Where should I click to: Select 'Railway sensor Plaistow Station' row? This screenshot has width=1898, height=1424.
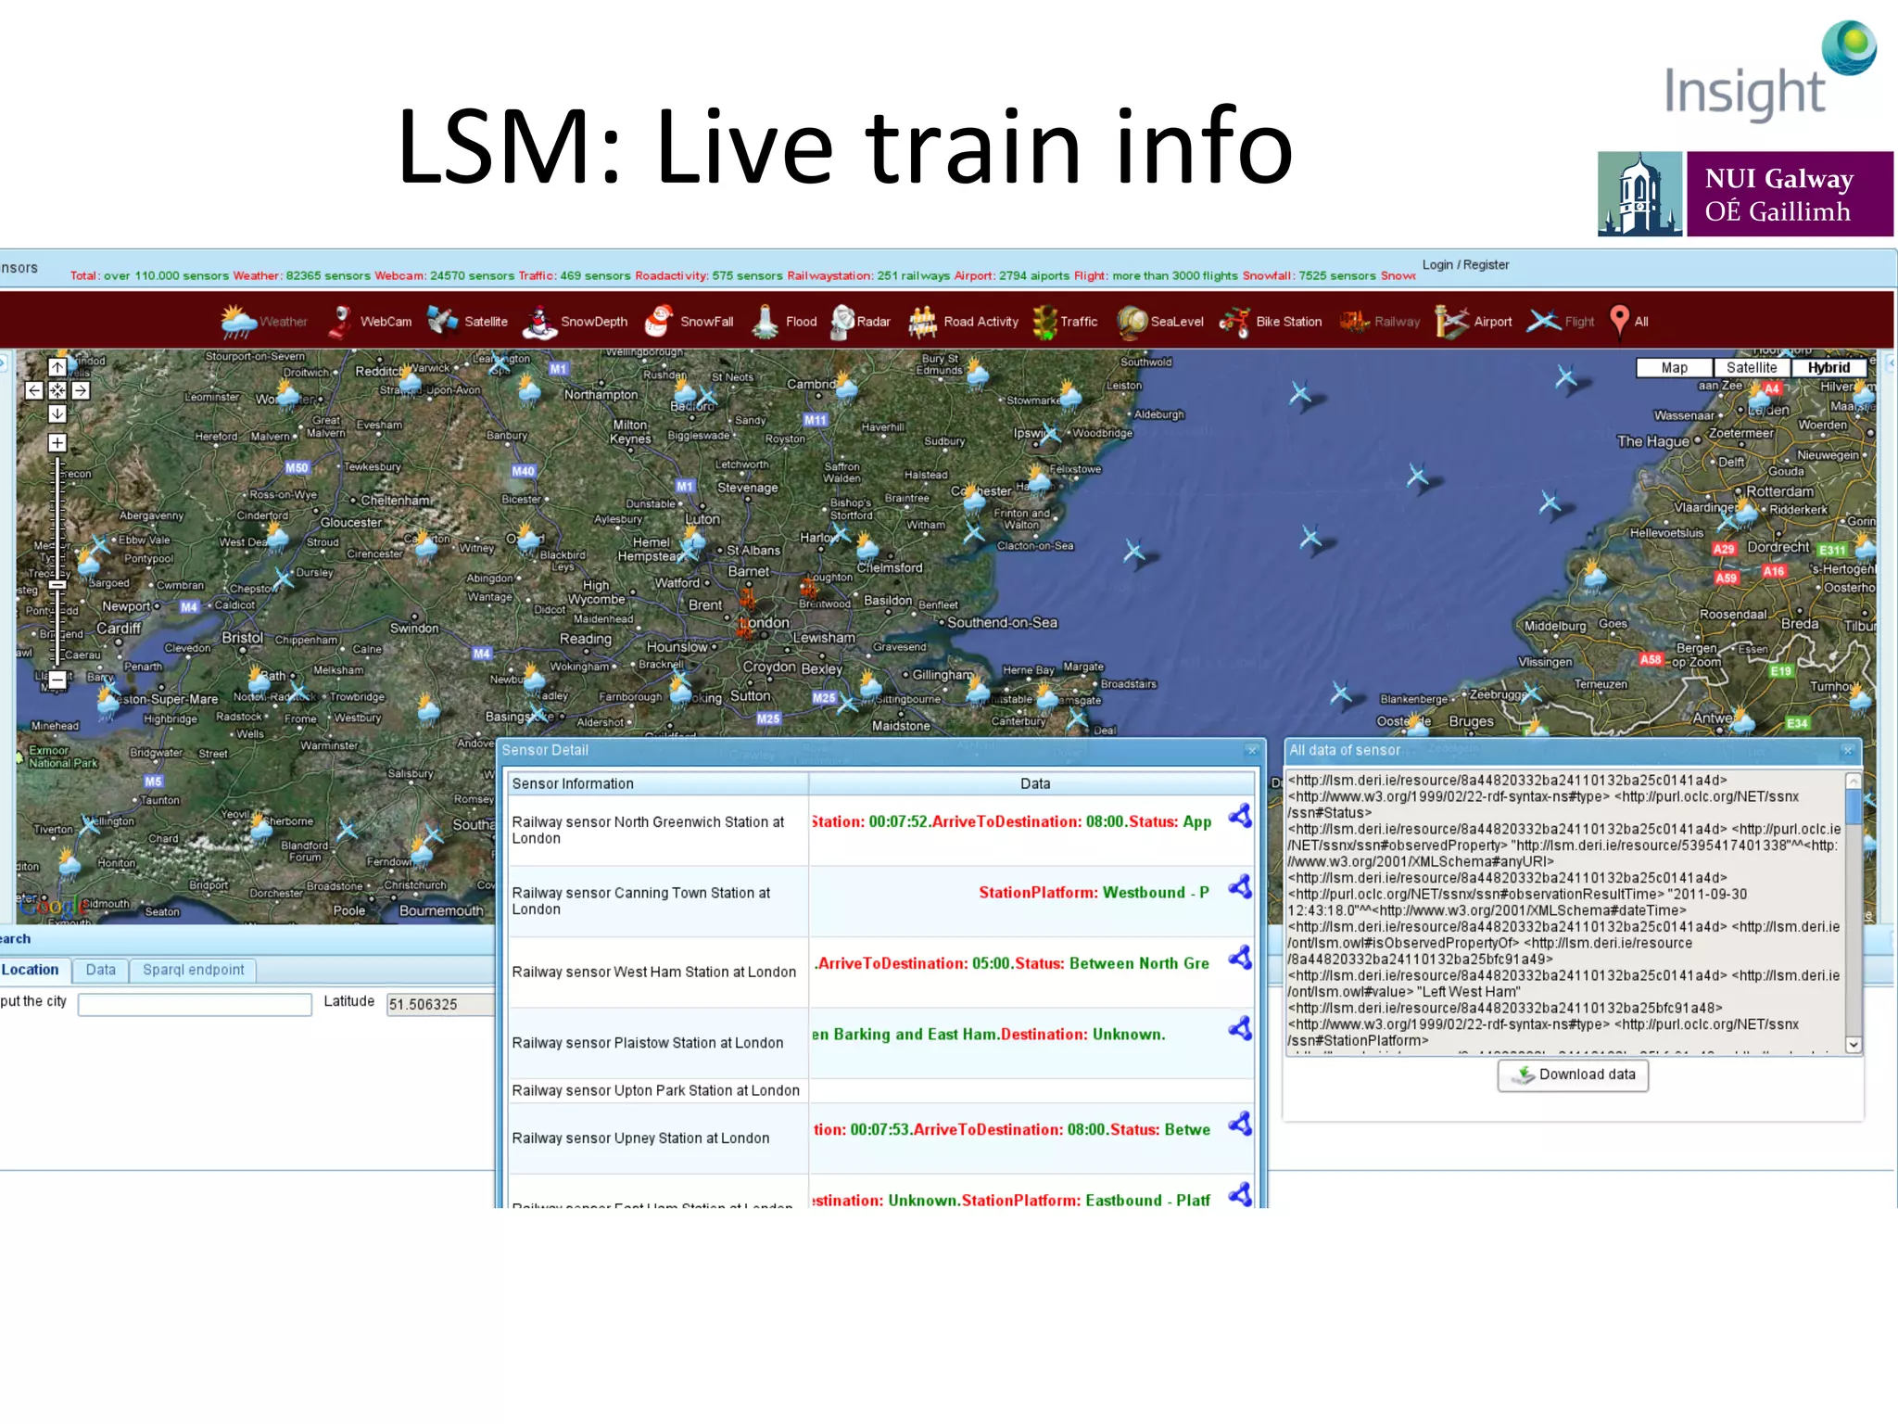coord(881,1043)
